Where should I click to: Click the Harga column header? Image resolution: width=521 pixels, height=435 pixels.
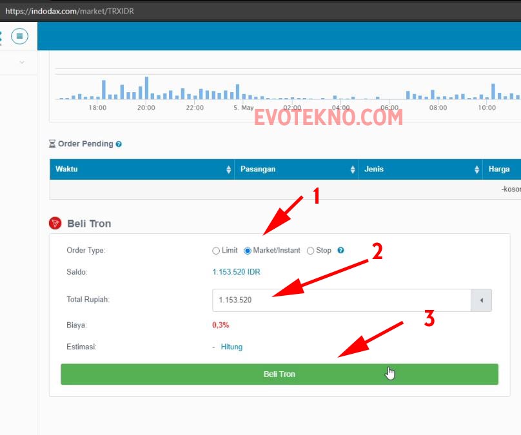tap(499, 169)
